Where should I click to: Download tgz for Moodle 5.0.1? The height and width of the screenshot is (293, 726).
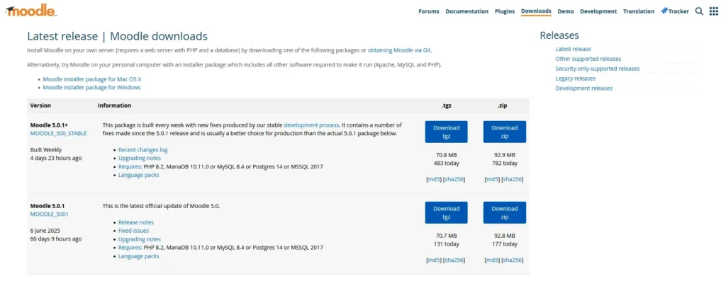point(447,212)
